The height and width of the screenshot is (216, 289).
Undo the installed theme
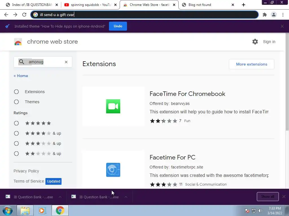point(118,26)
